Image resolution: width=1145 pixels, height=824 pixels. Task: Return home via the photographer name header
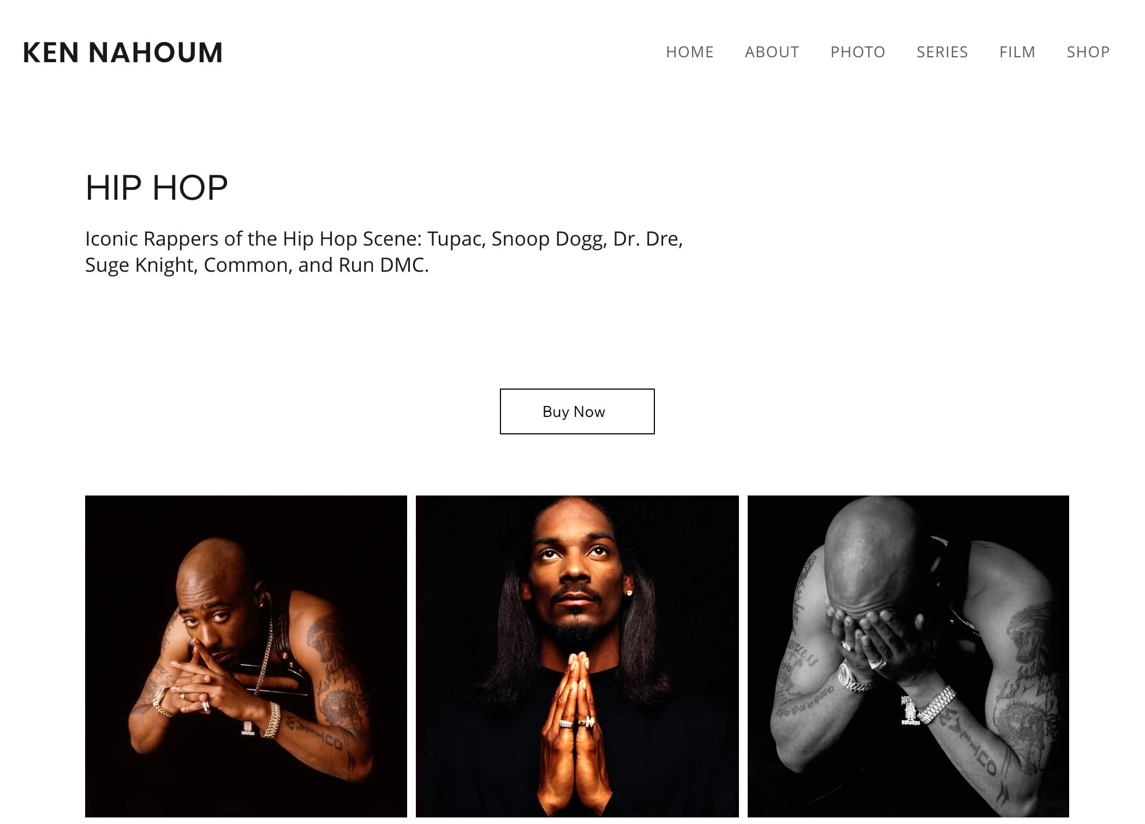click(123, 52)
